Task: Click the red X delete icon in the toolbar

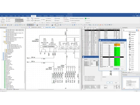Action: 101,25
